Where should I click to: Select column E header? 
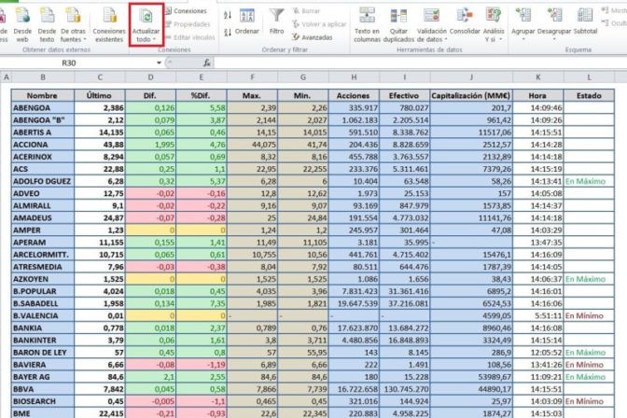(202, 77)
